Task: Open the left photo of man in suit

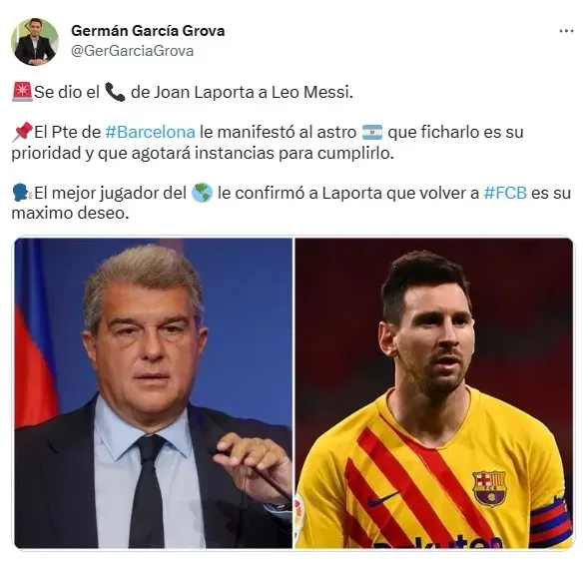Action: click(x=154, y=393)
